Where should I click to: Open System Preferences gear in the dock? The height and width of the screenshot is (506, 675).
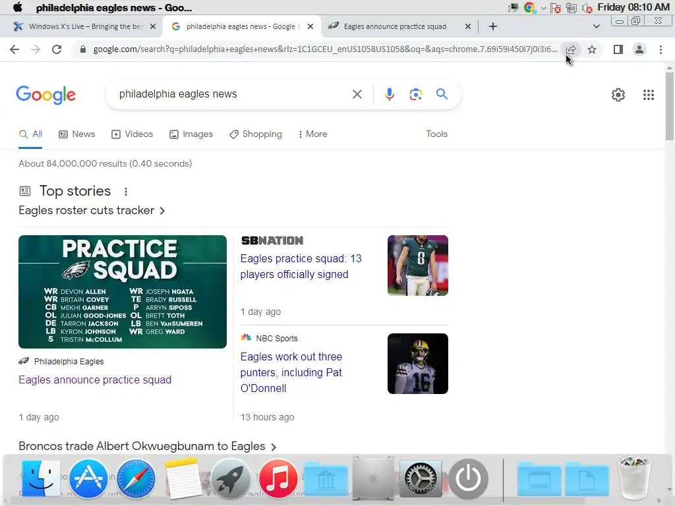[x=421, y=478]
